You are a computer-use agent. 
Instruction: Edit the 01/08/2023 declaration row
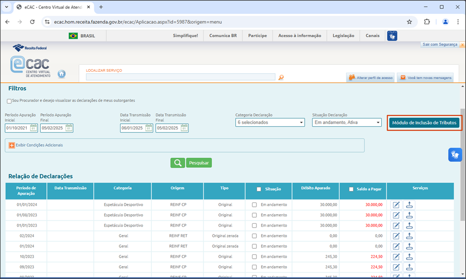click(x=396, y=215)
